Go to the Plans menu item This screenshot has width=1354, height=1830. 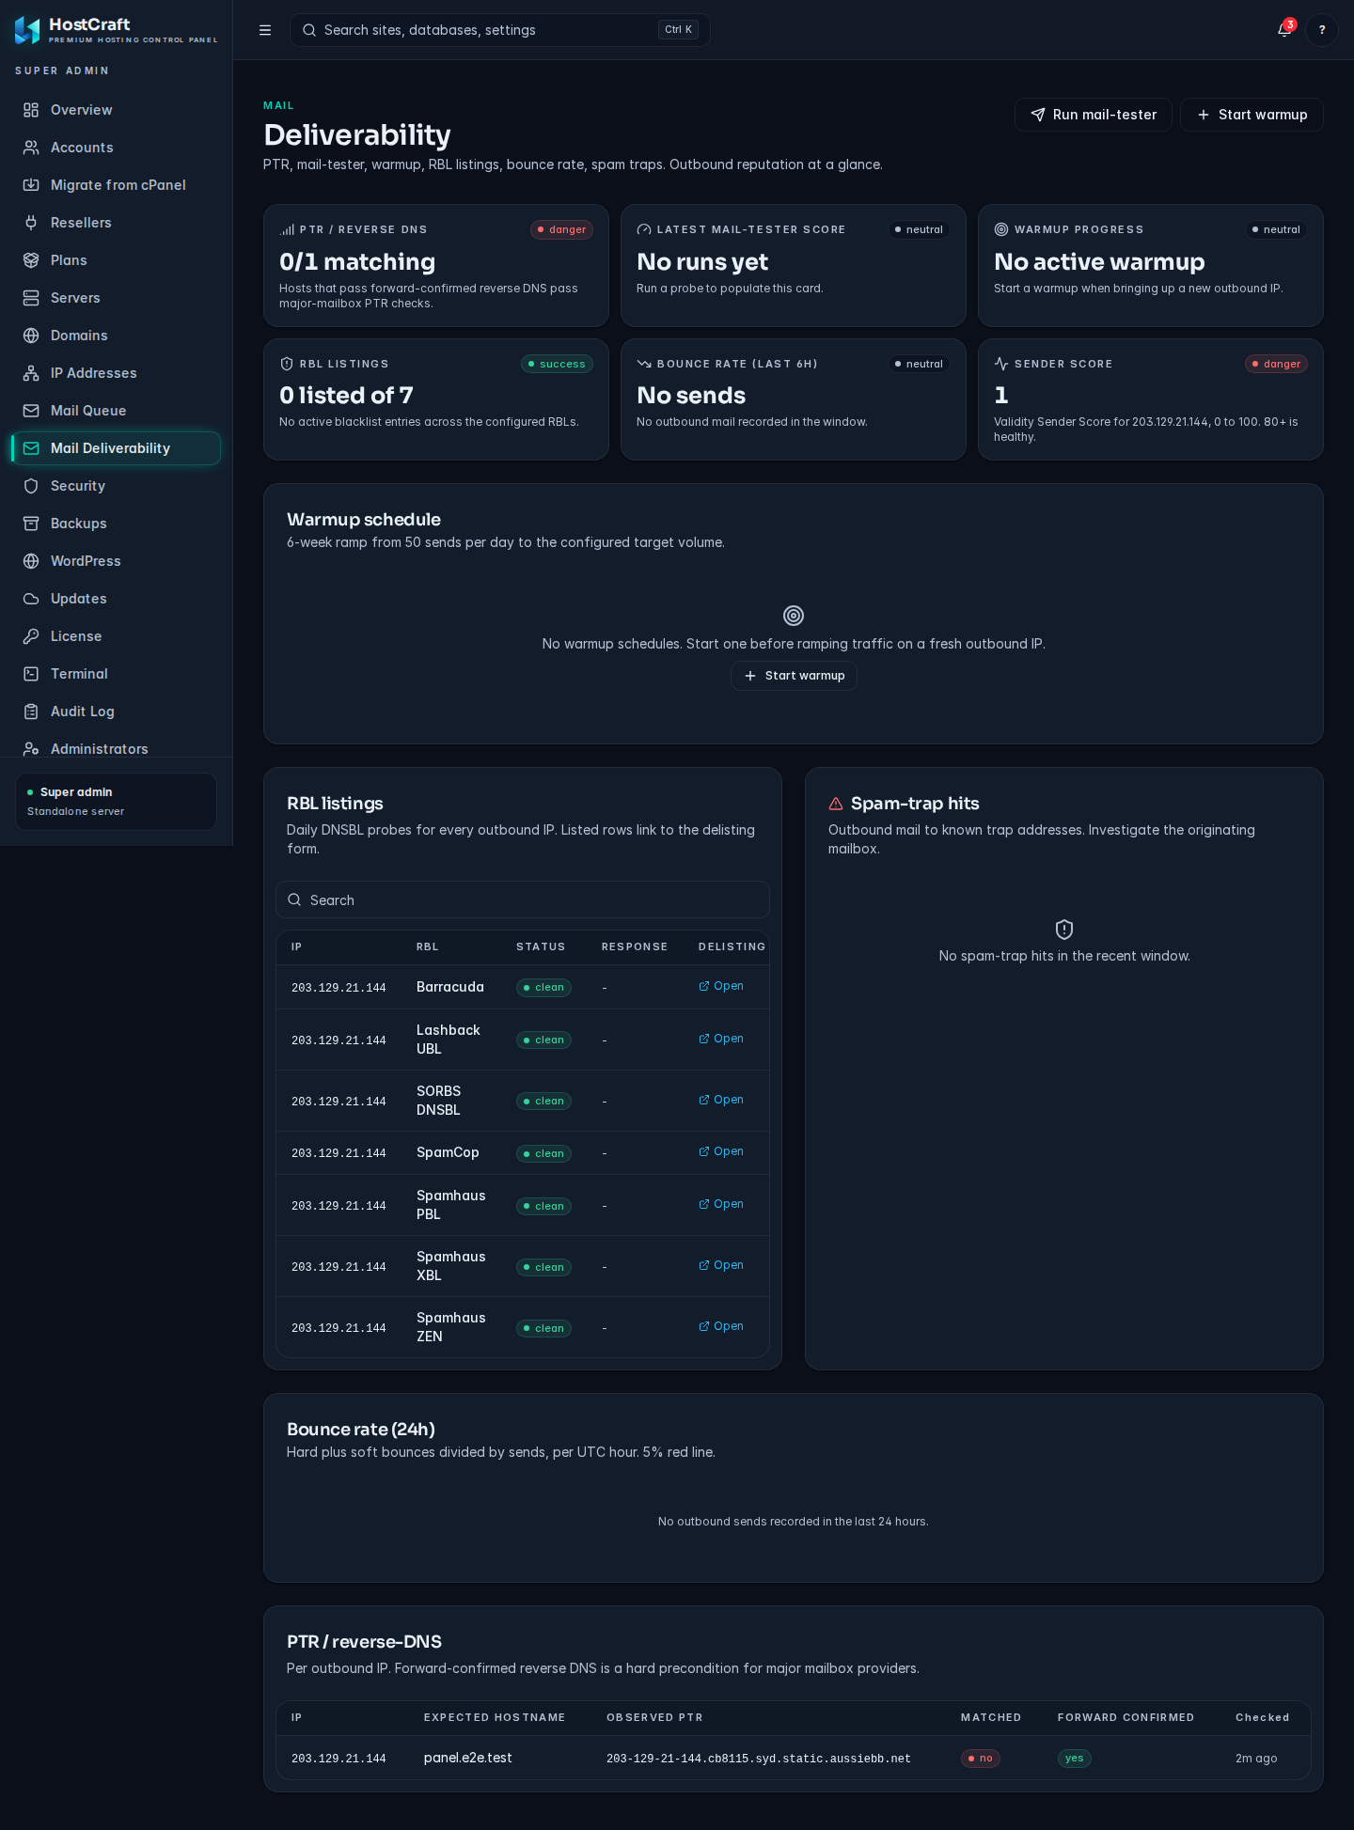[x=117, y=260]
